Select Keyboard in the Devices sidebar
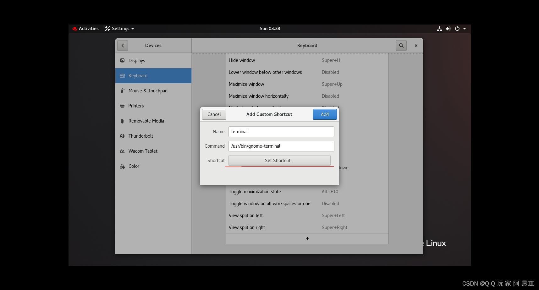The width and height of the screenshot is (539, 290). tap(138, 75)
